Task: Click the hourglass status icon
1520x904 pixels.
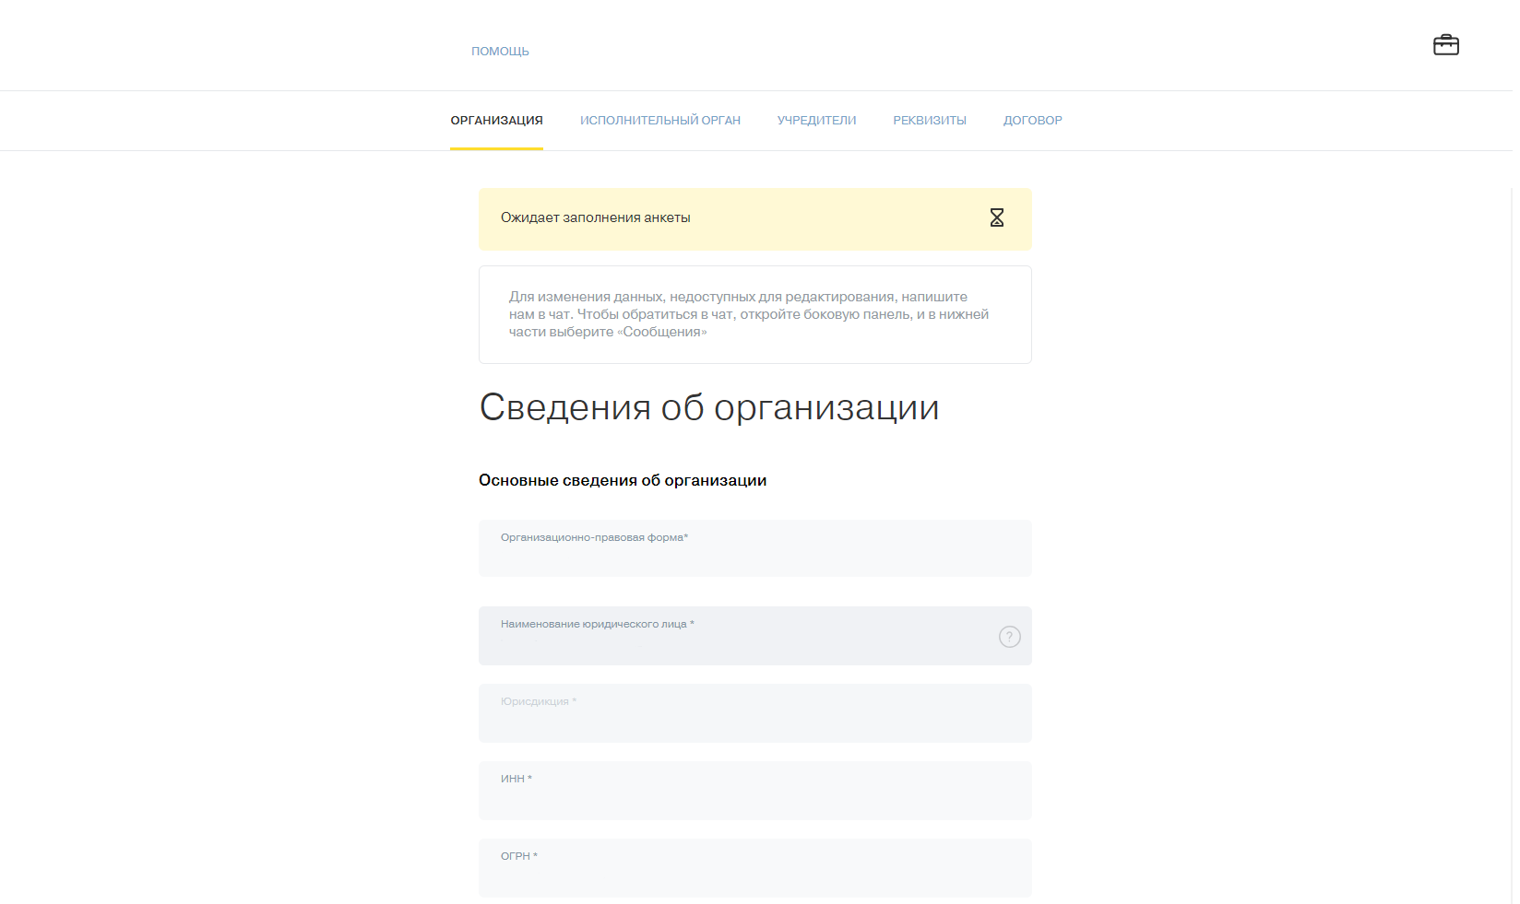Action: pyautogui.click(x=996, y=217)
